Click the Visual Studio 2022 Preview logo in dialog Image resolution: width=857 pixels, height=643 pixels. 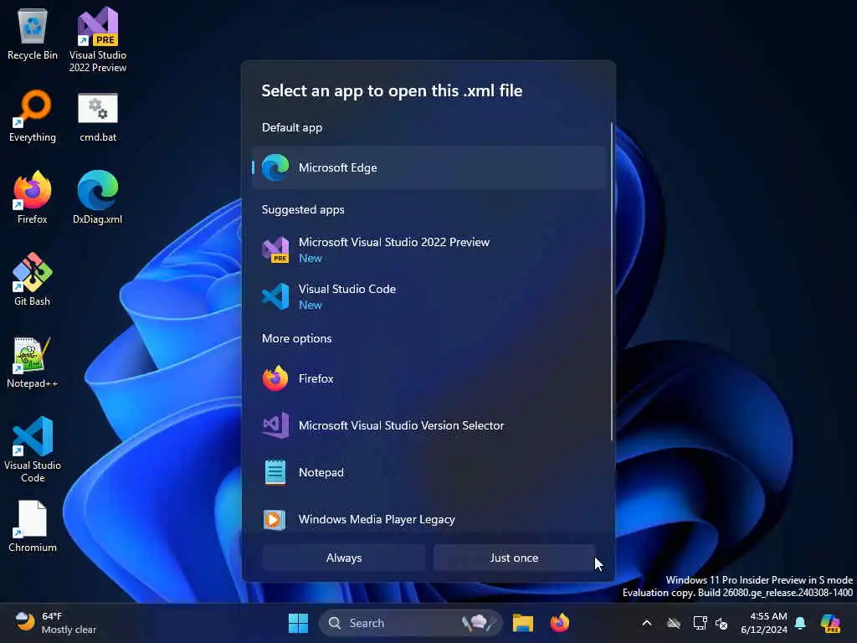(275, 249)
